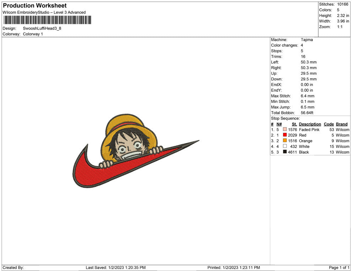Click the Code column header
Screen dimensions: 352x271
pos(329,124)
